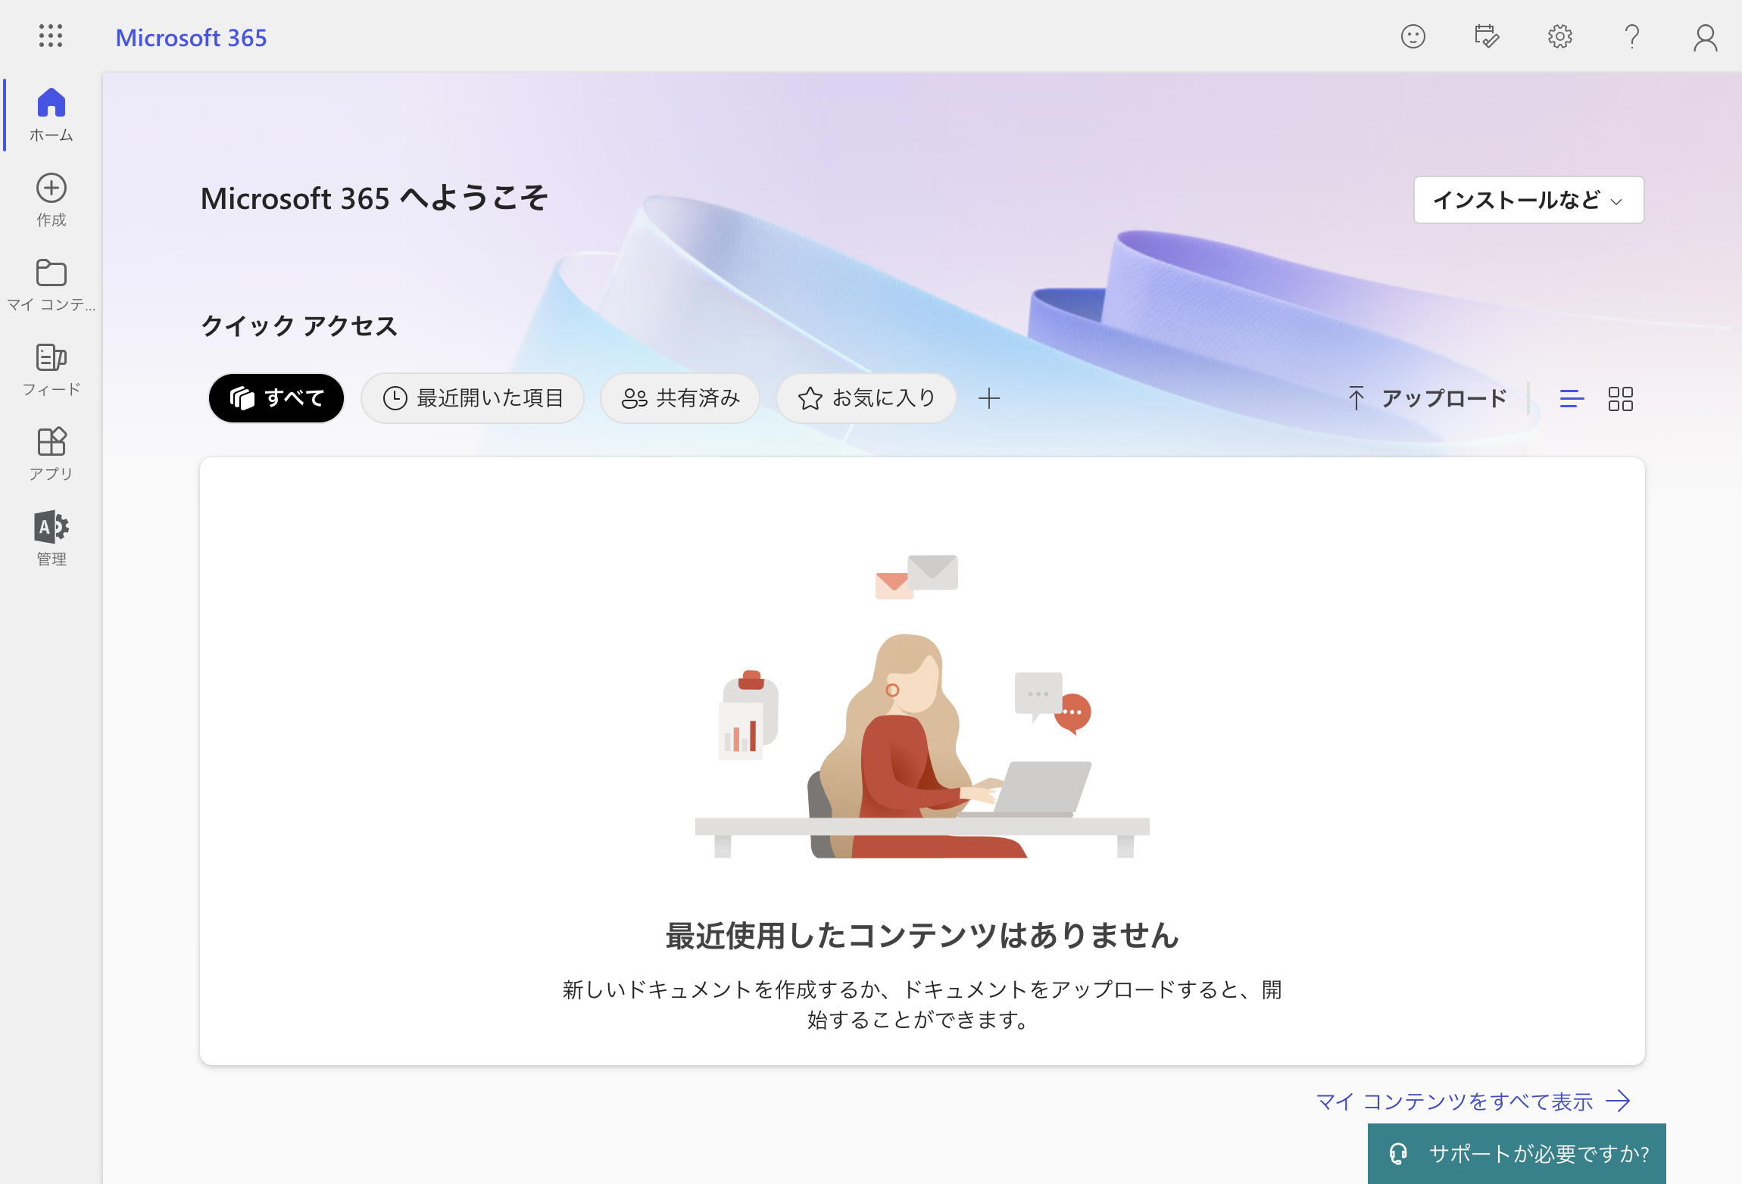This screenshot has width=1742, height=1184.
Task: Click the plus icon to add filter
Action: (989, 398)
